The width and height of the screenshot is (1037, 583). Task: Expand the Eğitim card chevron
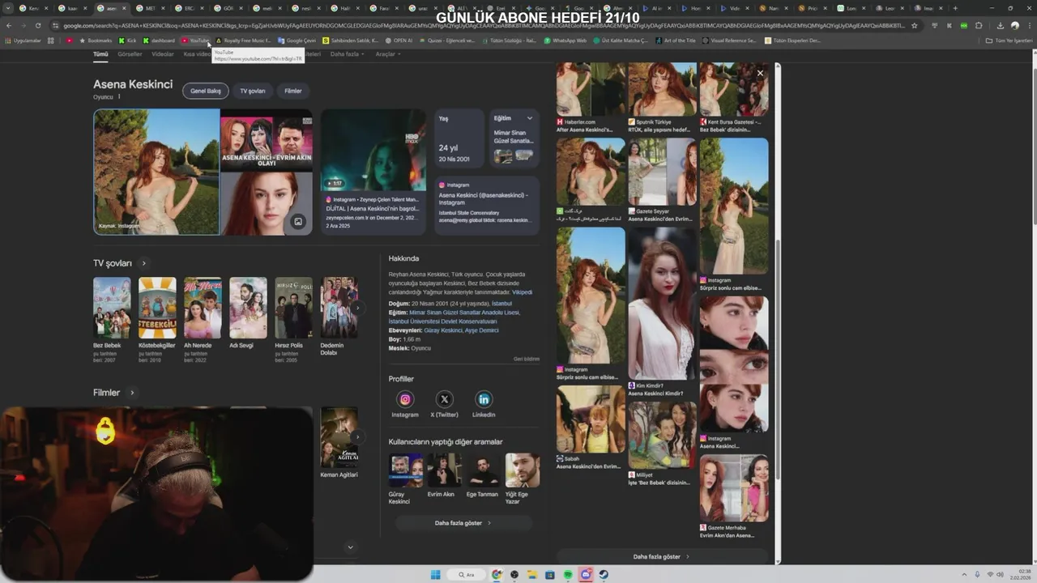530,118
